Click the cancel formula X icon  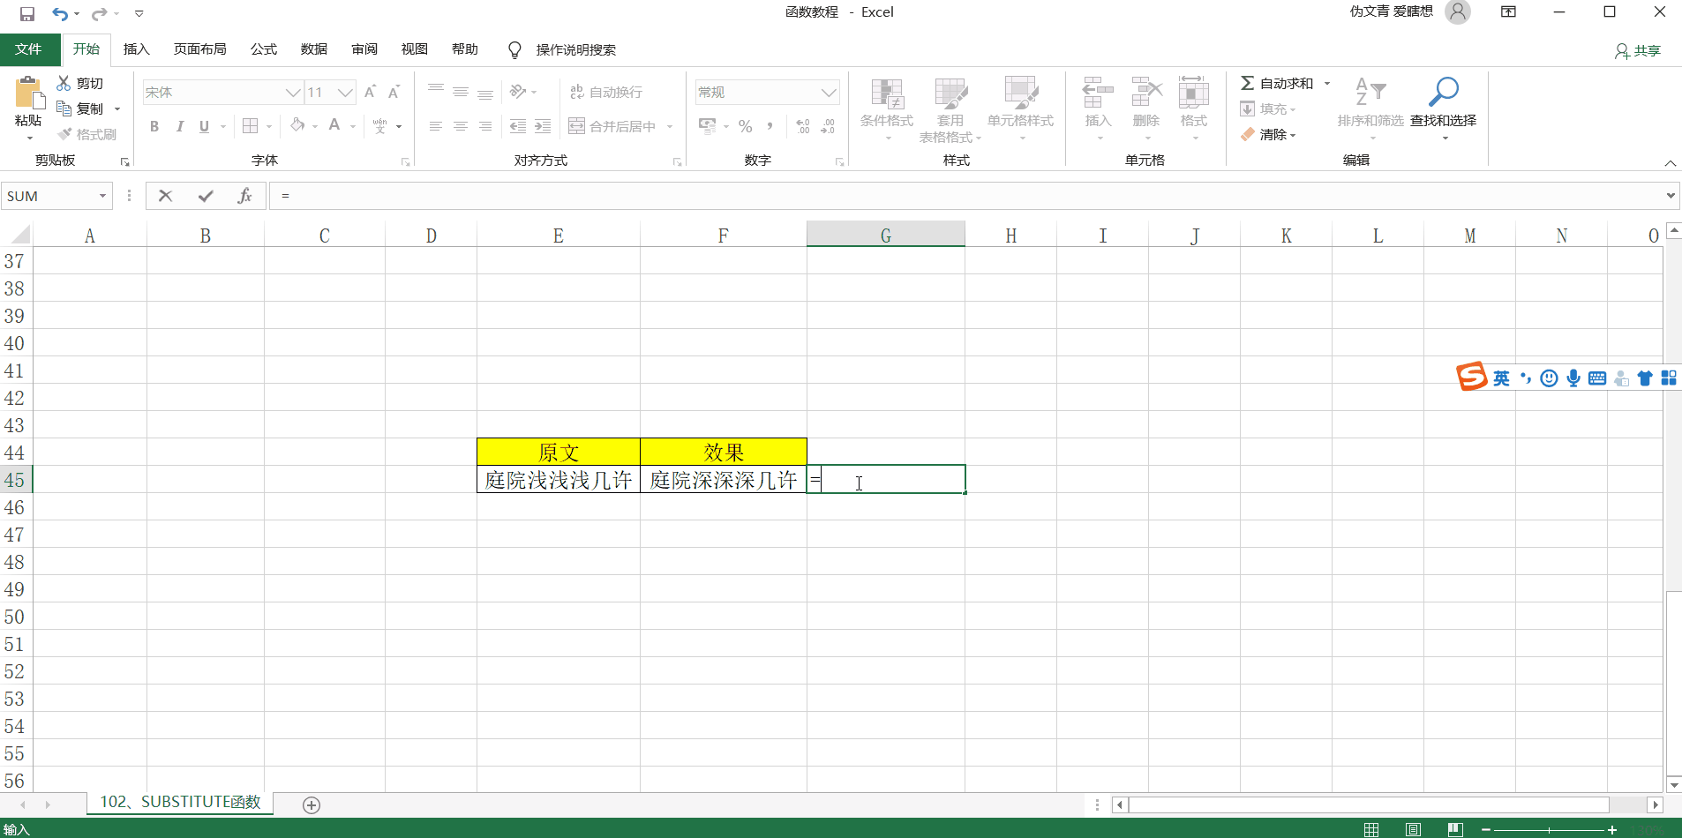coord(165,196)
